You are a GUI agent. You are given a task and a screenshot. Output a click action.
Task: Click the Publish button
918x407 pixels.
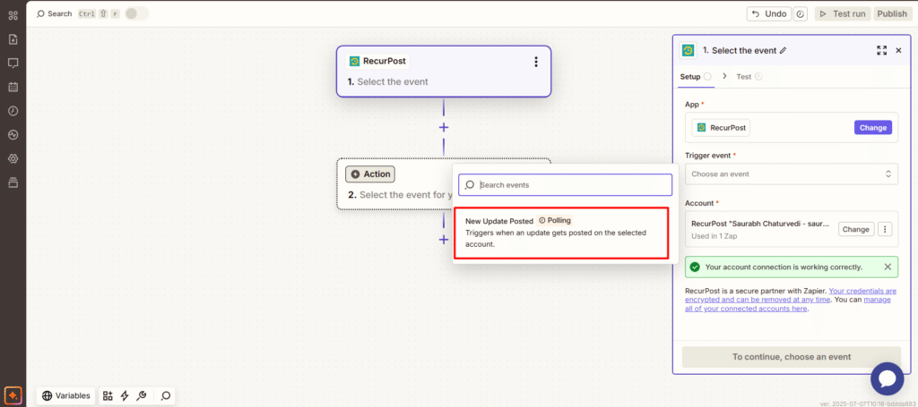click(x=892, y=13)
